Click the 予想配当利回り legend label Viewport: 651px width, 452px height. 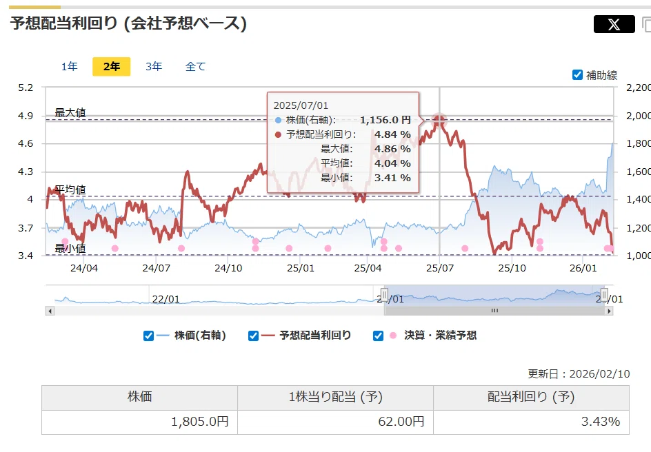[316, 335]
